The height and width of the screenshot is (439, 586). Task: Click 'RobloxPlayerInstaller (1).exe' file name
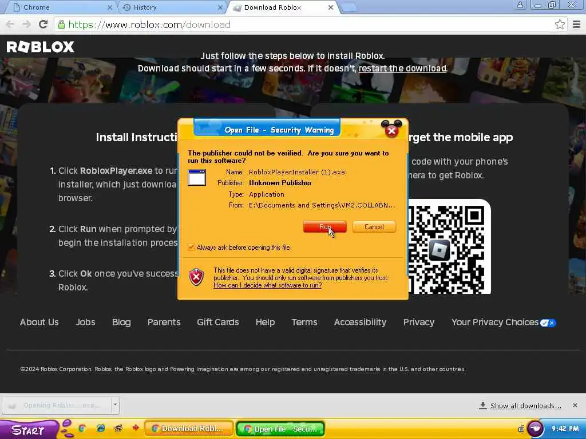(x=297, y=172)
